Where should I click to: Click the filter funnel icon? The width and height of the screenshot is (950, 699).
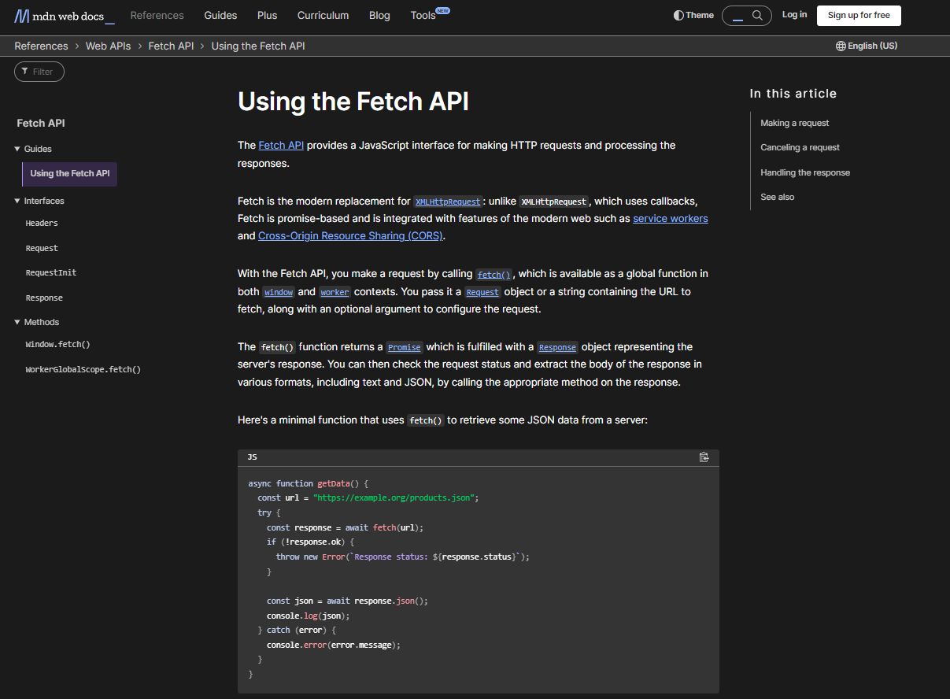(x=24, y=72)
